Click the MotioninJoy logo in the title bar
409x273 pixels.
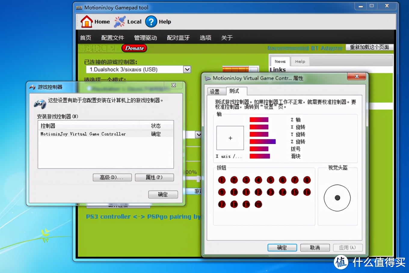point(79,8)
